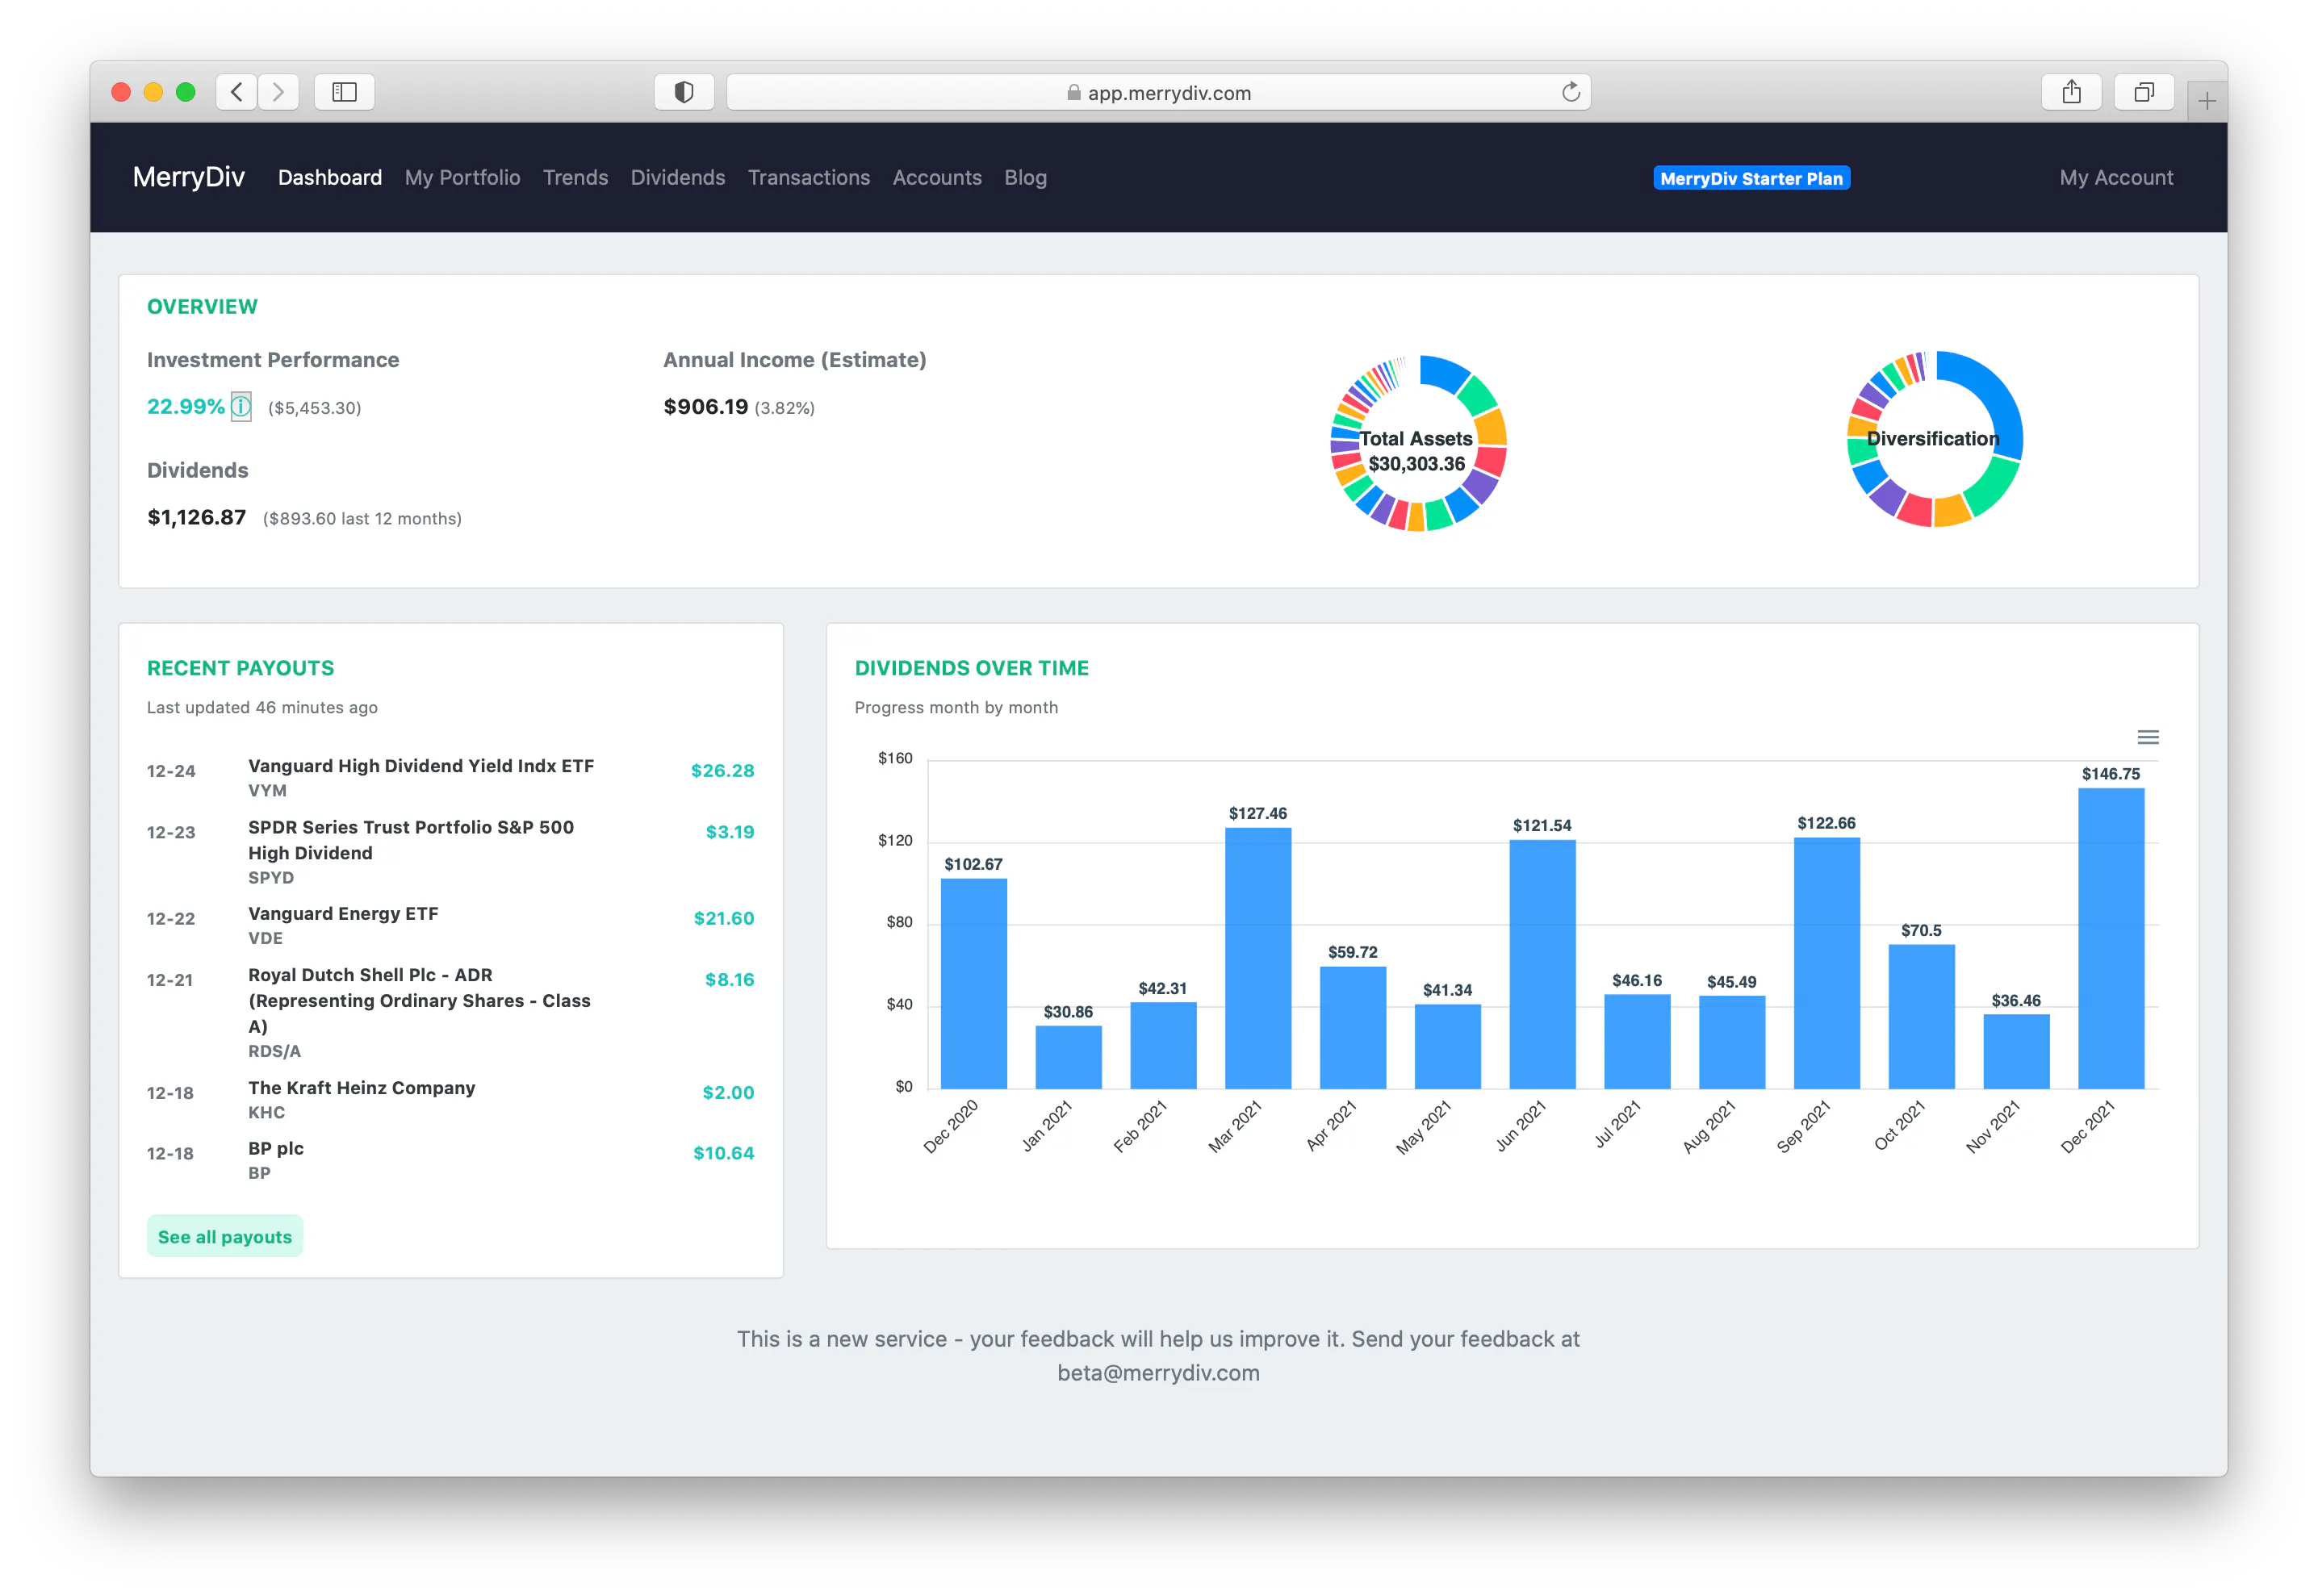This screenshot has height=1596, width=2318.
Task: Select the Dashboard nav item
Action: pos(330,178)
